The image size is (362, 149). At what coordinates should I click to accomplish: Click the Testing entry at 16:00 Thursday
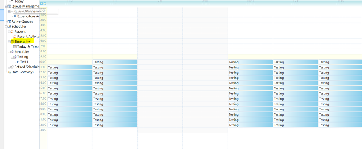click(70, 94)
